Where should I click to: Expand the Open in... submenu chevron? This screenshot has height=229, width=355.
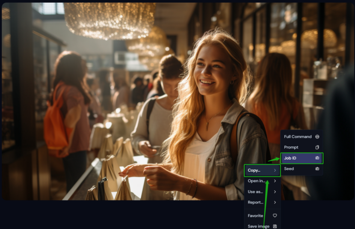click(x=275, y=181)
